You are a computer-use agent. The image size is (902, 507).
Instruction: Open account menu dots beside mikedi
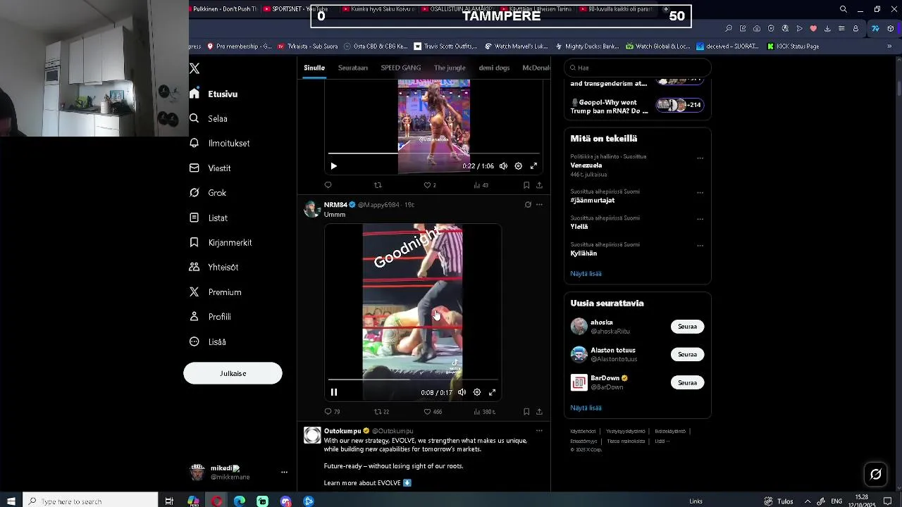pos(284,472)
